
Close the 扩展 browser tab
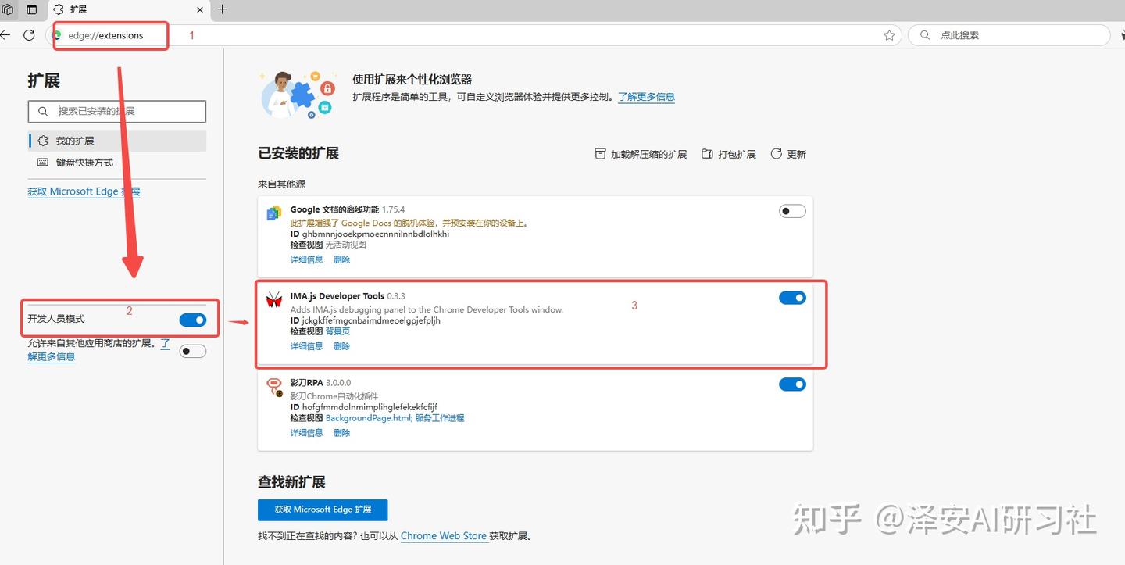(x=200, y=9)
